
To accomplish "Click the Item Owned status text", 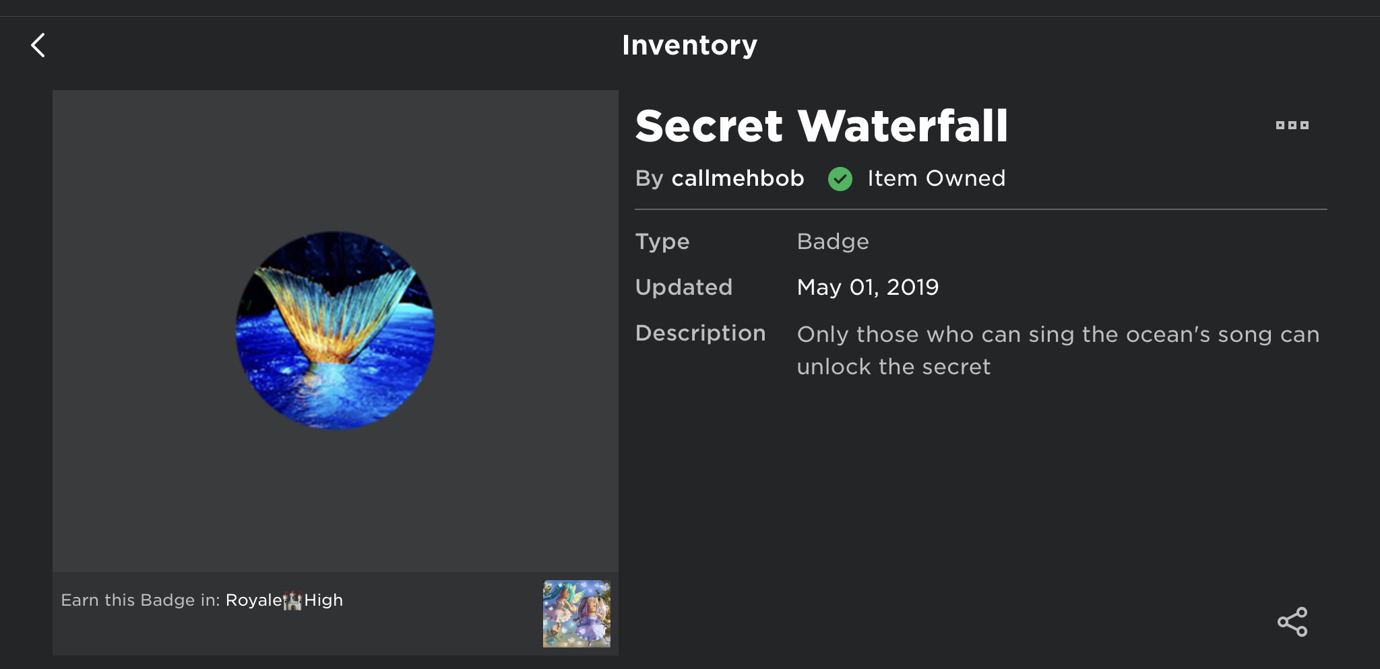I will pos(936,178).
